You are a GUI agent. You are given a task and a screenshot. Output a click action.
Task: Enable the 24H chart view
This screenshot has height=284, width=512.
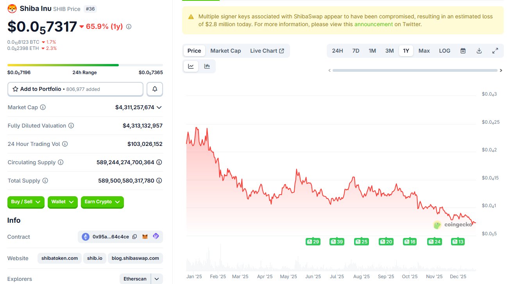pyautogui.click(x=337, y=50)
